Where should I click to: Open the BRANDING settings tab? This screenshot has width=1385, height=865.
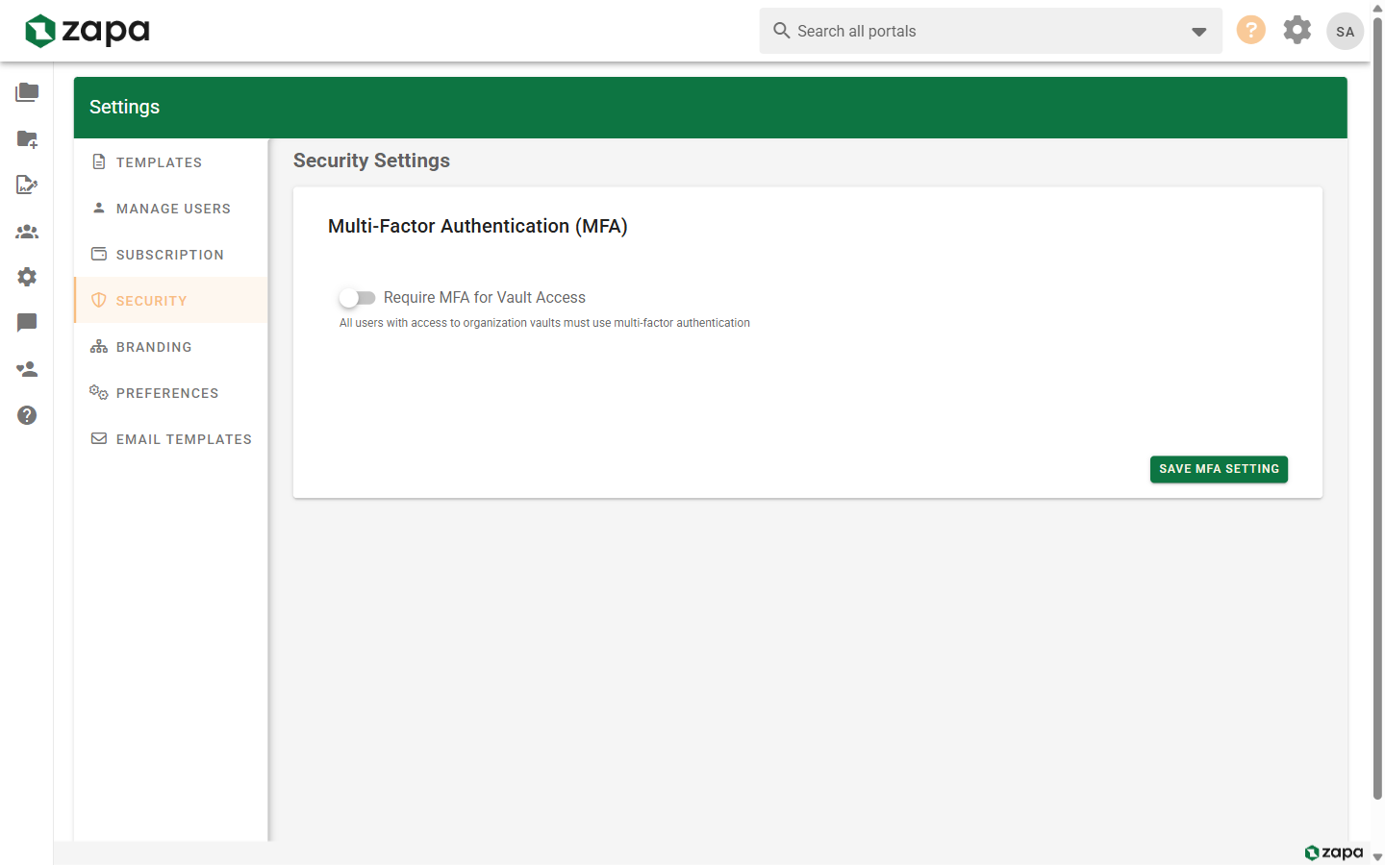pos(171,346)
